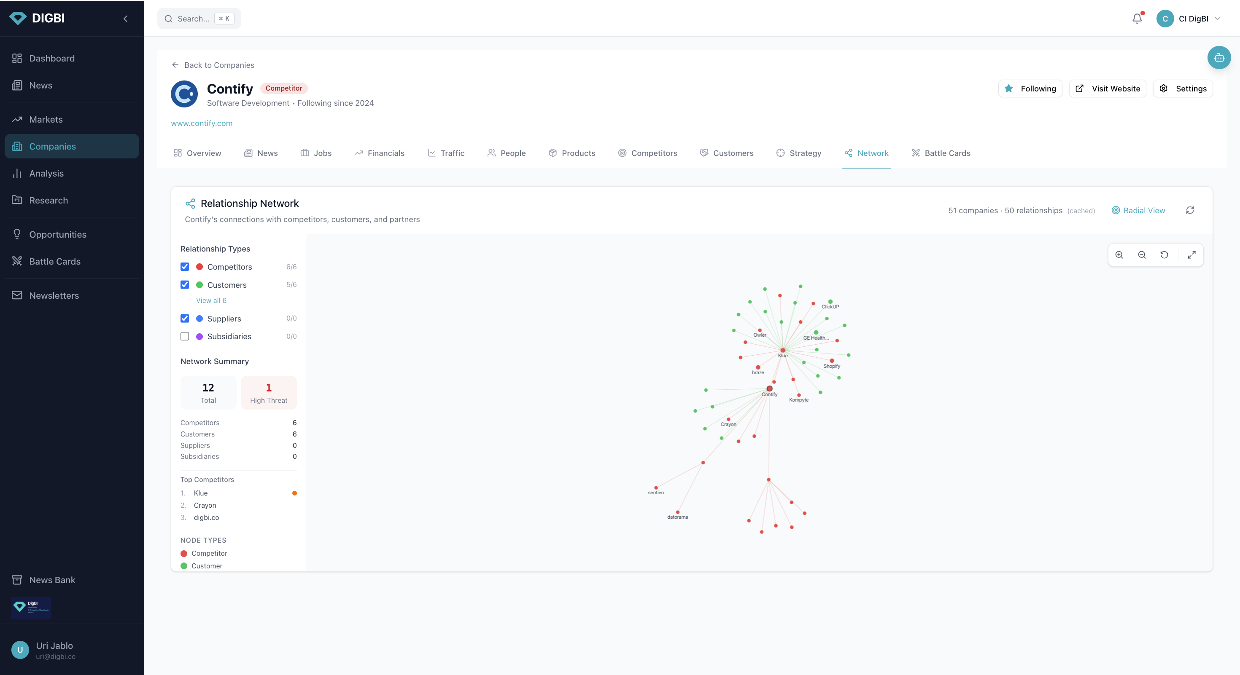Reset the network graph view
Screen dimensions: 1240x675
[x=1164, y=255]
